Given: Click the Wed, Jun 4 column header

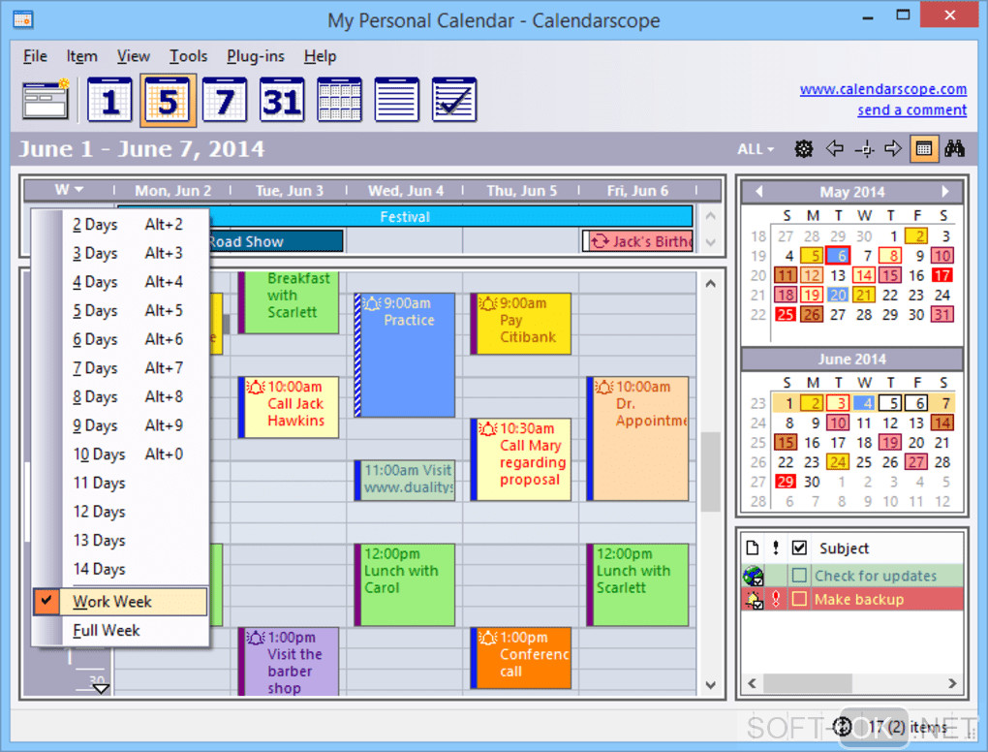Looking at the screenshot, I should pyautogui.click(x=405, y=190).
